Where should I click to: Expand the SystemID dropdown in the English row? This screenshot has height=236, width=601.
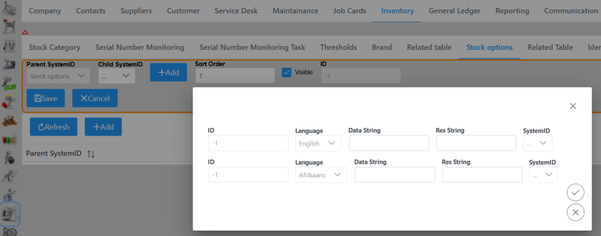point(537,143)
